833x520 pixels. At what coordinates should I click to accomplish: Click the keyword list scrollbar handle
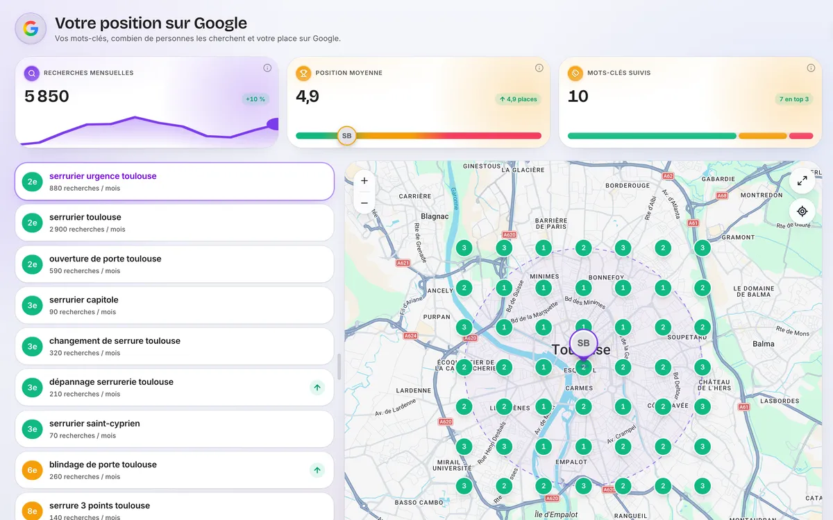(x=339, y=367)
